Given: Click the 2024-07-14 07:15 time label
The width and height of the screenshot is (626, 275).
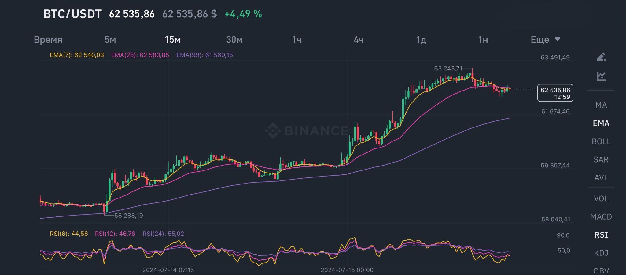Looking at the screenshot, I should (x=168, y=270).
